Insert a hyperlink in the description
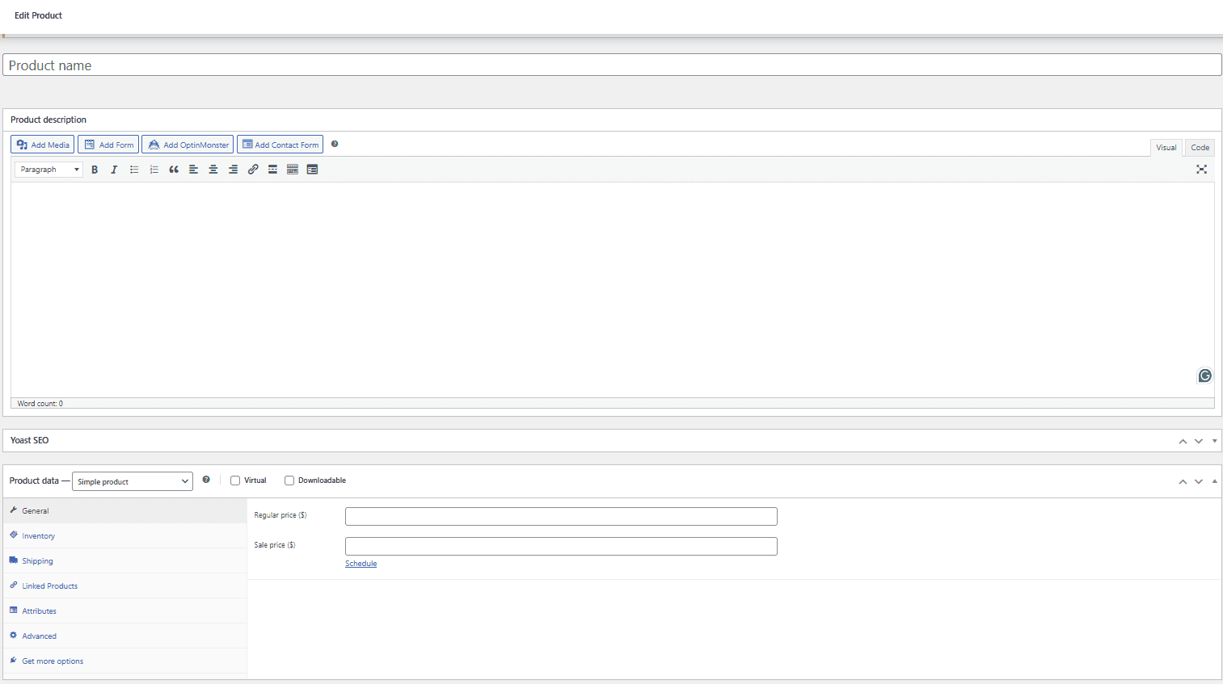The width and height of the screenshot is (1223, 684). coord(252,169)
